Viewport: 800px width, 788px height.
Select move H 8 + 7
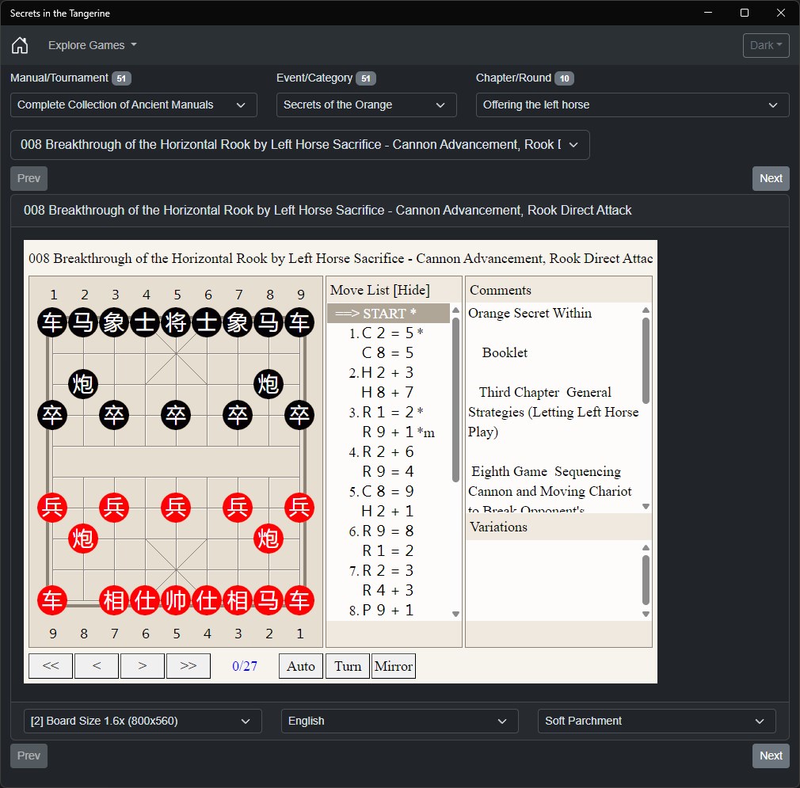point(387,393)
